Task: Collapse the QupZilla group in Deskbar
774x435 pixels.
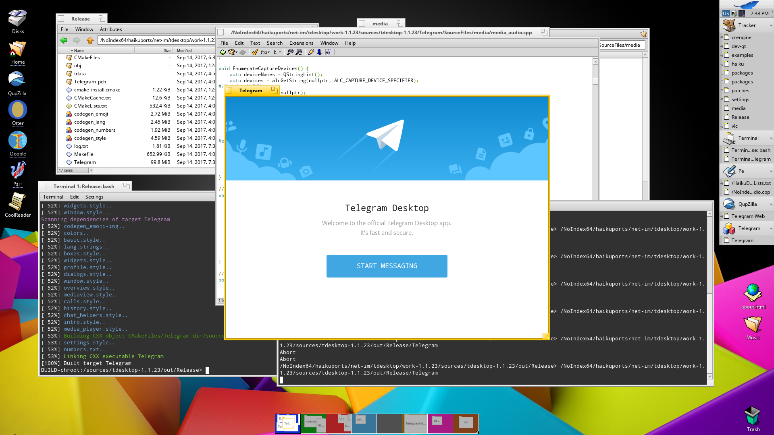Action: pos(771,204)
